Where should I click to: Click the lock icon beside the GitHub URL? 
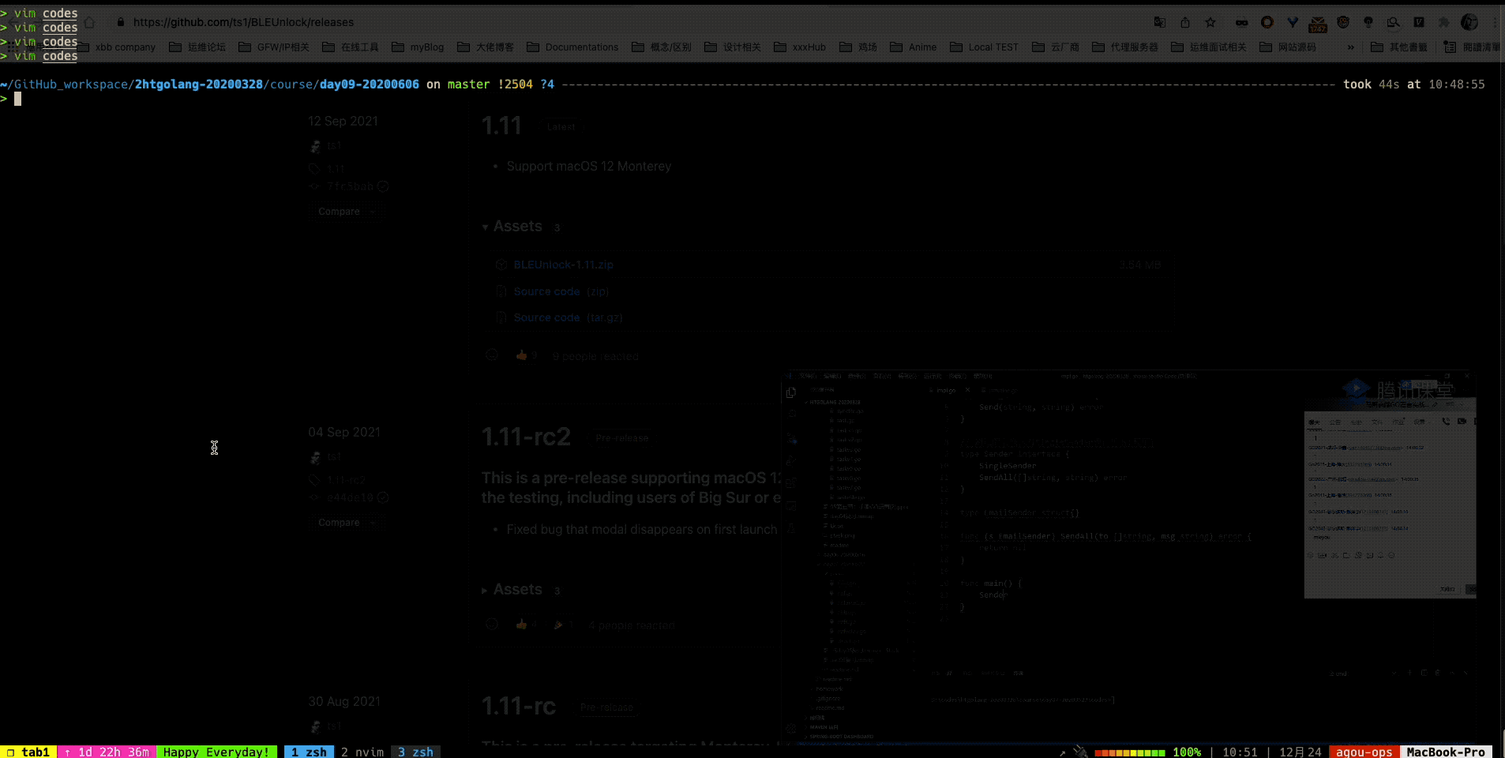[121, 22]
